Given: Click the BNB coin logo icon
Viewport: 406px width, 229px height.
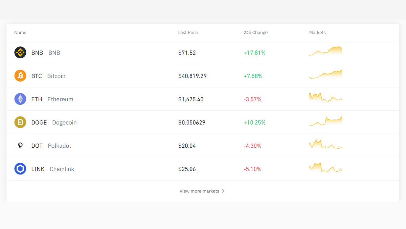Looking at the screenshot, I should [x=20, y=53].
